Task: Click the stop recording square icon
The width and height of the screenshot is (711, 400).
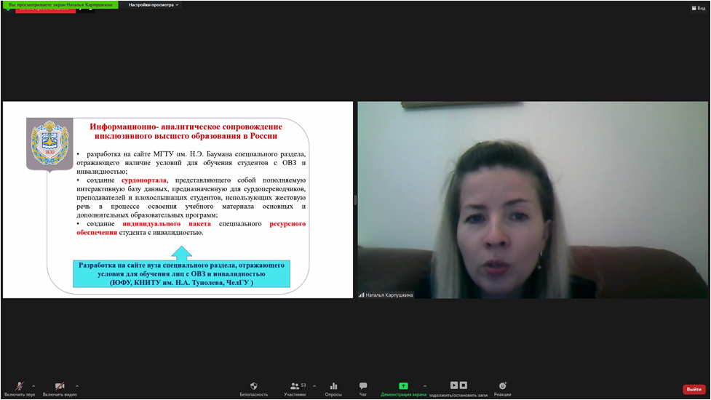Action: pyautogui.click(x=464, y=385)
